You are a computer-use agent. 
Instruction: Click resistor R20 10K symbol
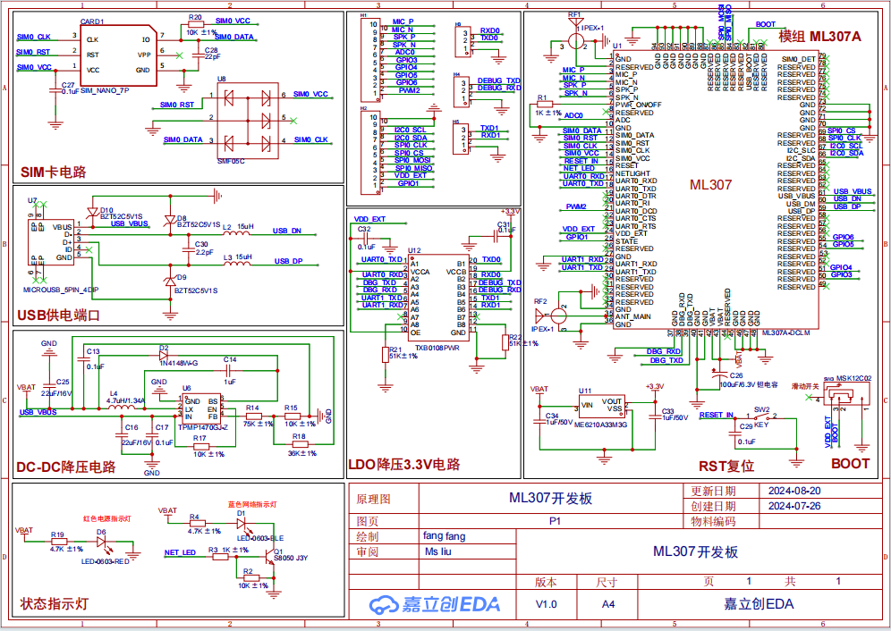196,24
